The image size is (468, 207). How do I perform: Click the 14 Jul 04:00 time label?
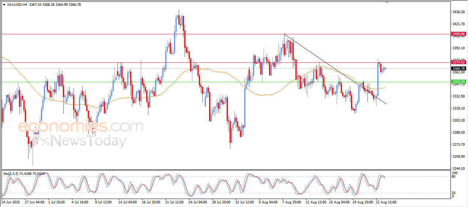128,202
